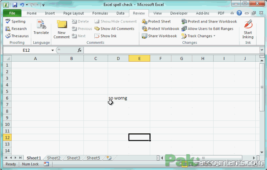Click inside the formula bar input
This screenshot has height=170, width=267.
tap(171, 50)
